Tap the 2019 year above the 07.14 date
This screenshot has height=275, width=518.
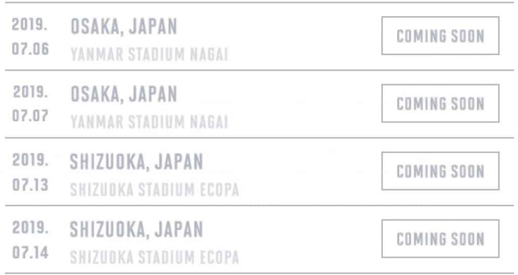click(x=30, y=227)
